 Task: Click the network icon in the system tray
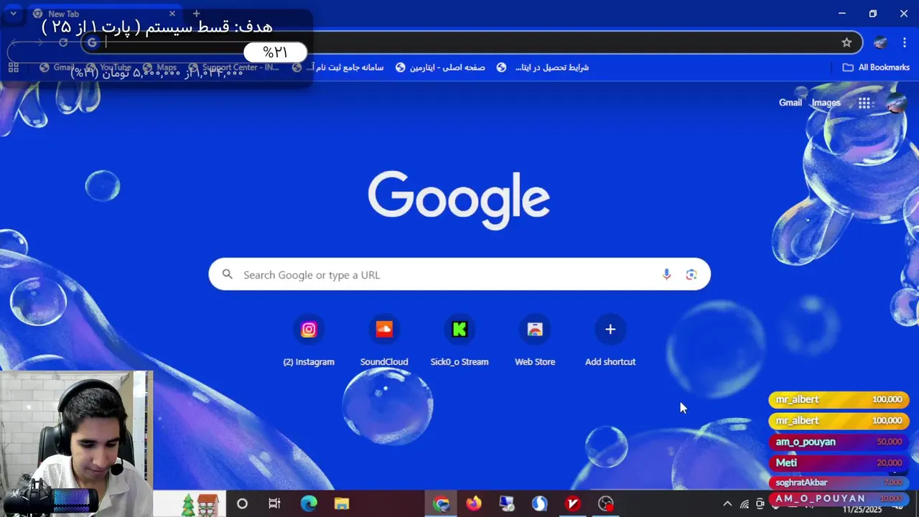click(x=745, y=503)
